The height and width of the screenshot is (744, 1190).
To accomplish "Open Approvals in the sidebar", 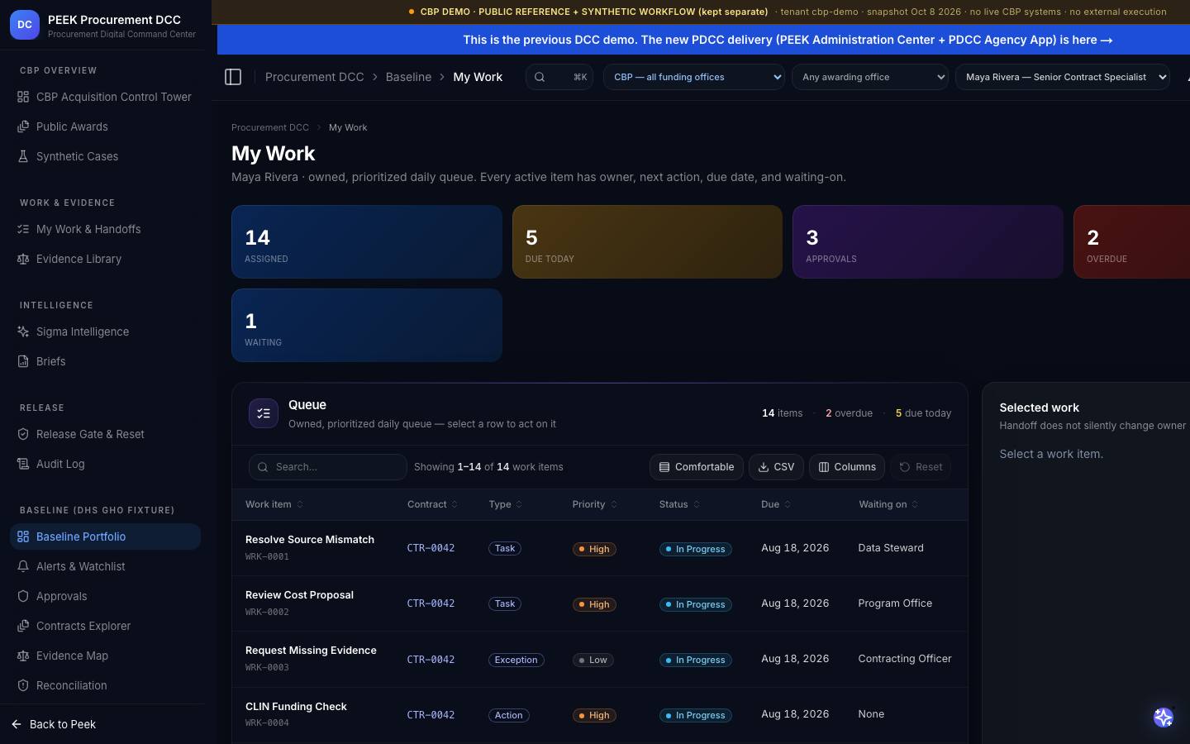I will (x=105, y=596).
